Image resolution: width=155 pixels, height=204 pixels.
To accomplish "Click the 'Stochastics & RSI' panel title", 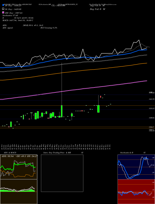I will [133, 153].
